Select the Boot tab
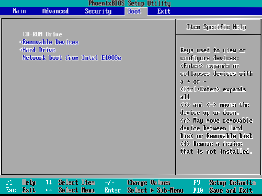 click(x=134, y=11)
